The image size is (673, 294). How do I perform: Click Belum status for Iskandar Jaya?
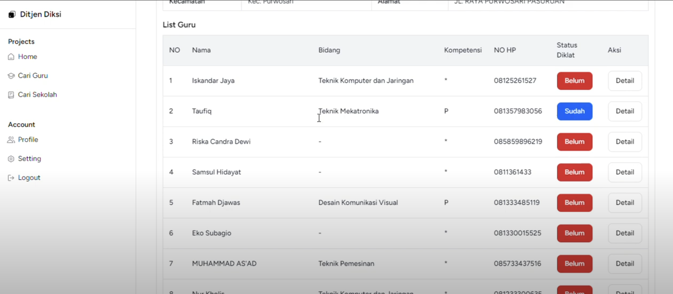click(574, 81)
